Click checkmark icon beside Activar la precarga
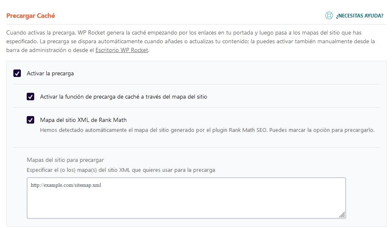 [17, 73]
